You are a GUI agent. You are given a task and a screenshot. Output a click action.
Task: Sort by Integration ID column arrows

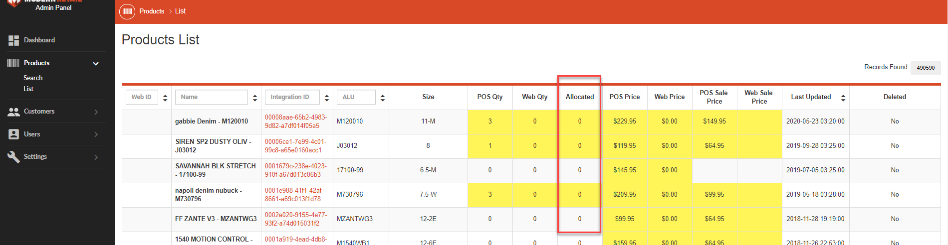[327, 98]
